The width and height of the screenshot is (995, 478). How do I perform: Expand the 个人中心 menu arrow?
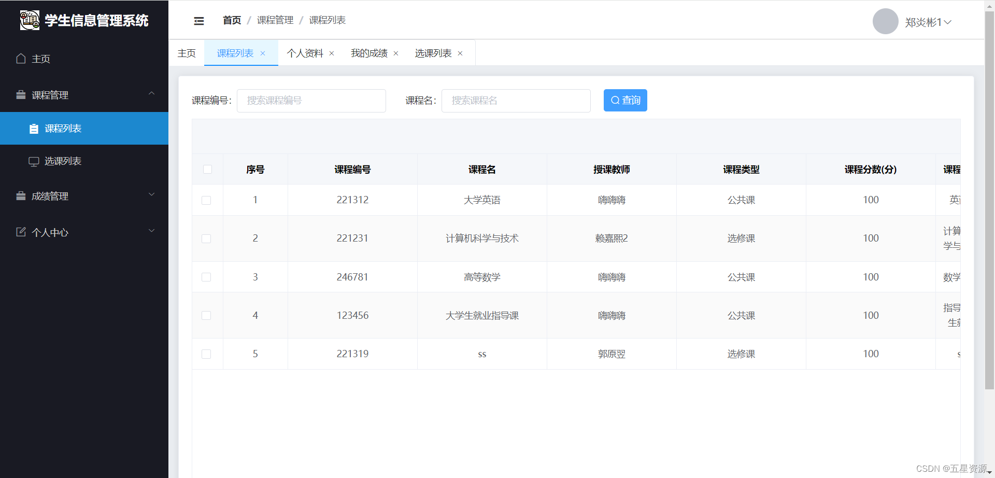[x=152, y=231]
